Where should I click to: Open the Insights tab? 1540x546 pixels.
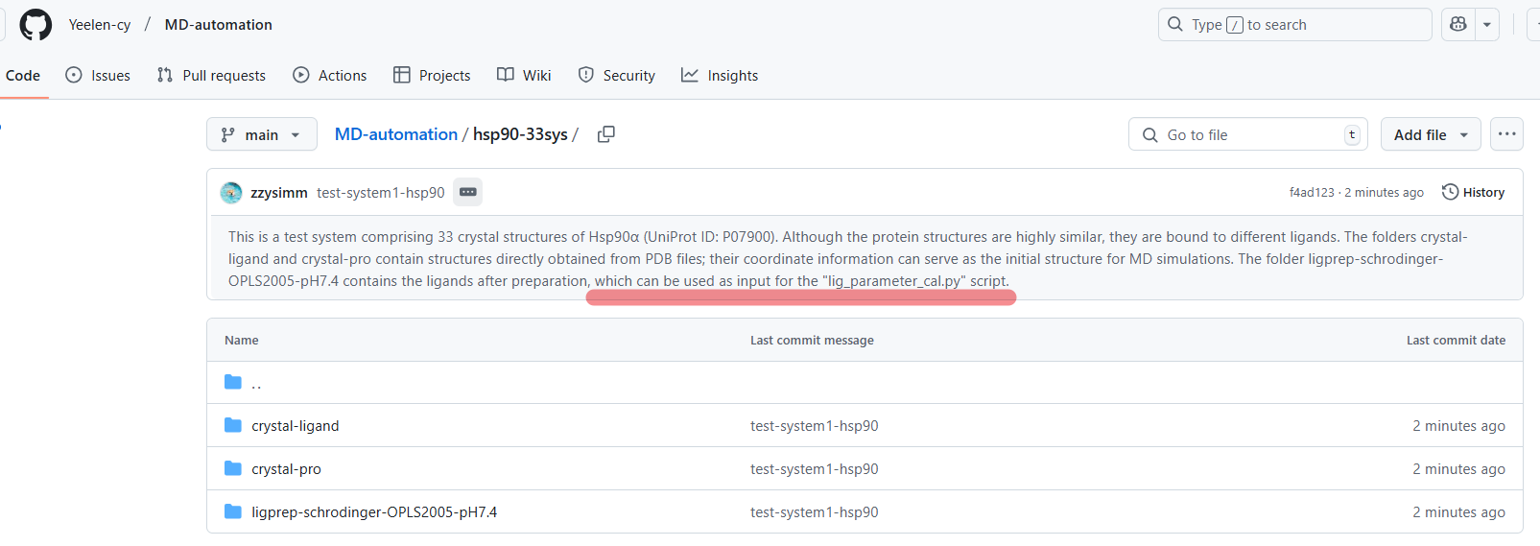click(720, 75)
